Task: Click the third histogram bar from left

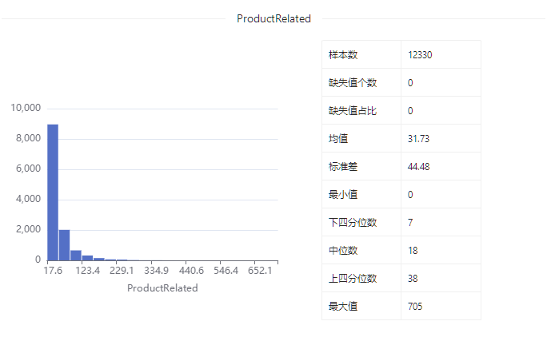Action: point(76,255)
